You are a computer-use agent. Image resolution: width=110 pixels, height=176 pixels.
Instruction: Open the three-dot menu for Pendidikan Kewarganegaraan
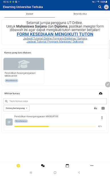[102, 118]
